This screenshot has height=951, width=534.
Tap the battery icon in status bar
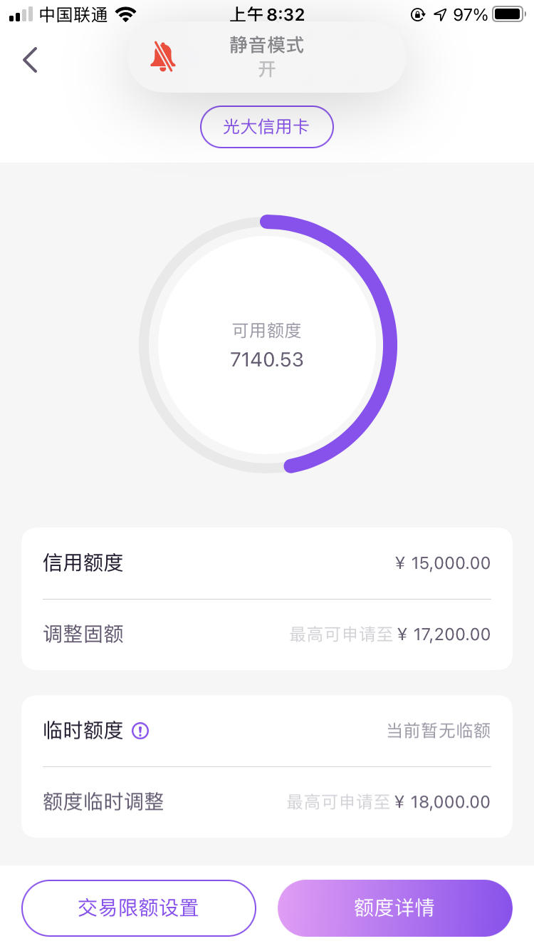click(x=508, y=14)
